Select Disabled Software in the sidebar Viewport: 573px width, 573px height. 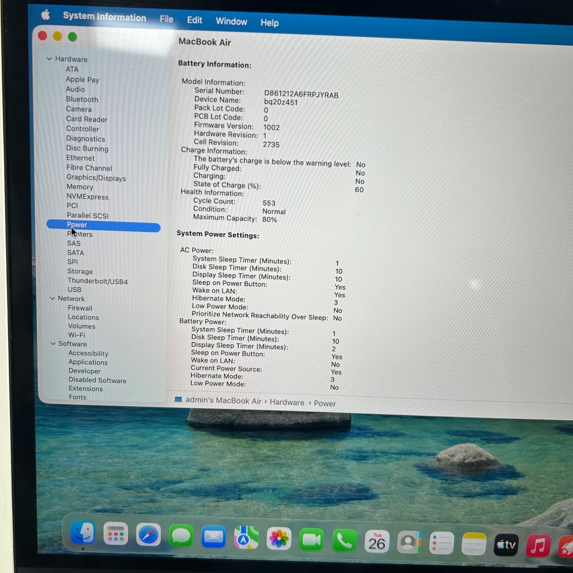pos(97,380)
